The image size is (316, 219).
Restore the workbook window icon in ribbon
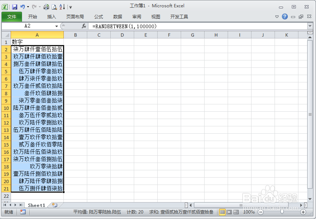tap(301, 17)
